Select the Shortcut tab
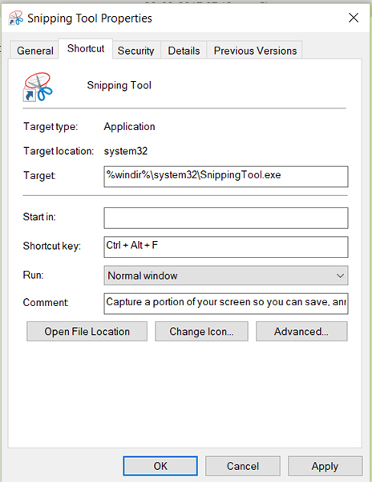This screenshot has width=372, height=482. 86,48
